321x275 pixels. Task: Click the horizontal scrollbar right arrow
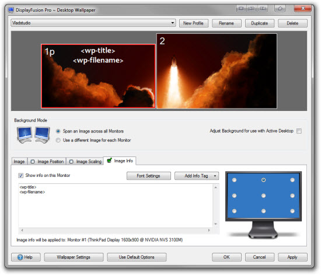pyautogui.click(x=209, y=230)
